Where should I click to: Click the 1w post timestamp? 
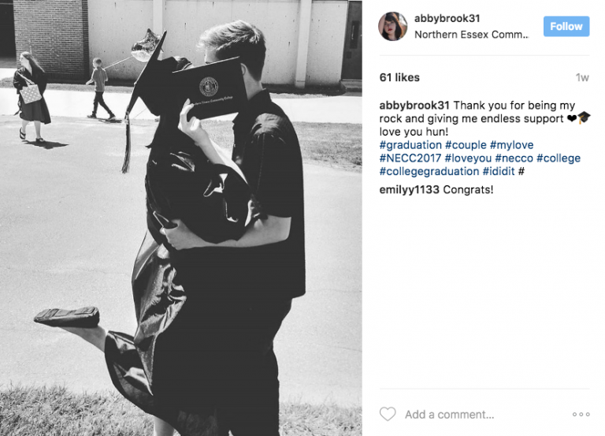point(582,77)
